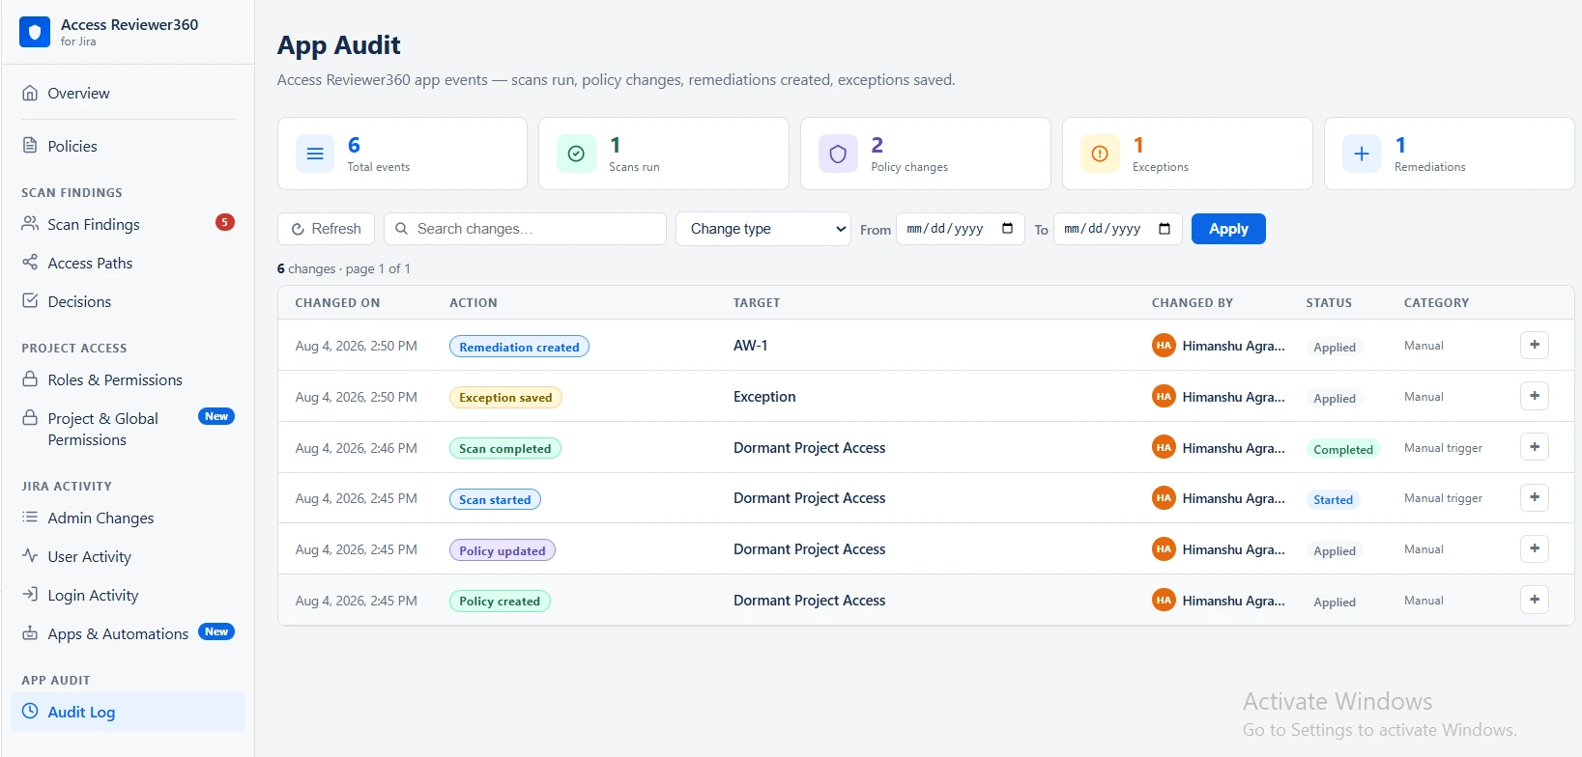Open Admin Changes
Viewport: 1582px width, 757px height.
coord(101,519)
